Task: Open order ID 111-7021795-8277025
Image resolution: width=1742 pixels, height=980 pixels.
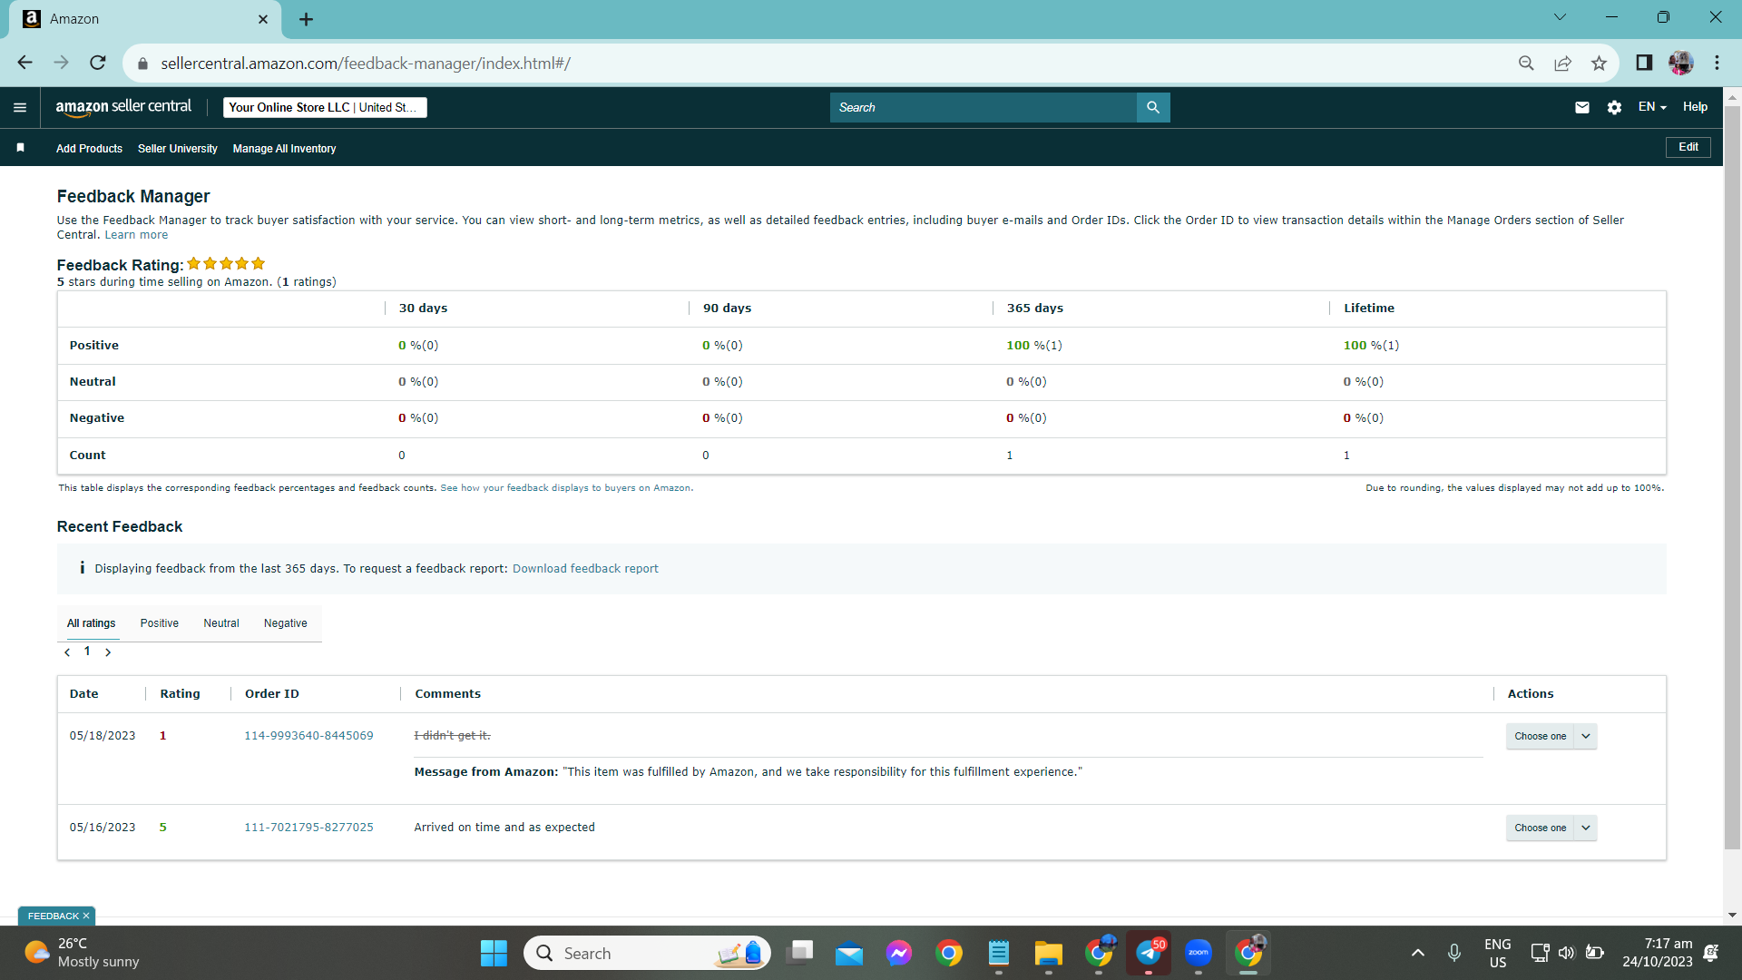Action: pos(308,828)
